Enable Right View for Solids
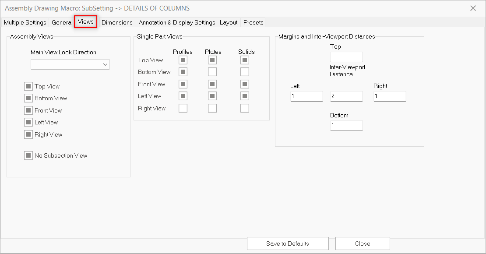Screen dimensions: 486x254 click(245, 108)
